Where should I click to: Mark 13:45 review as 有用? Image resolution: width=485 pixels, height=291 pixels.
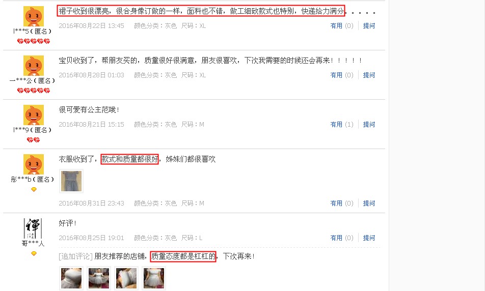(x=336, y=25)
